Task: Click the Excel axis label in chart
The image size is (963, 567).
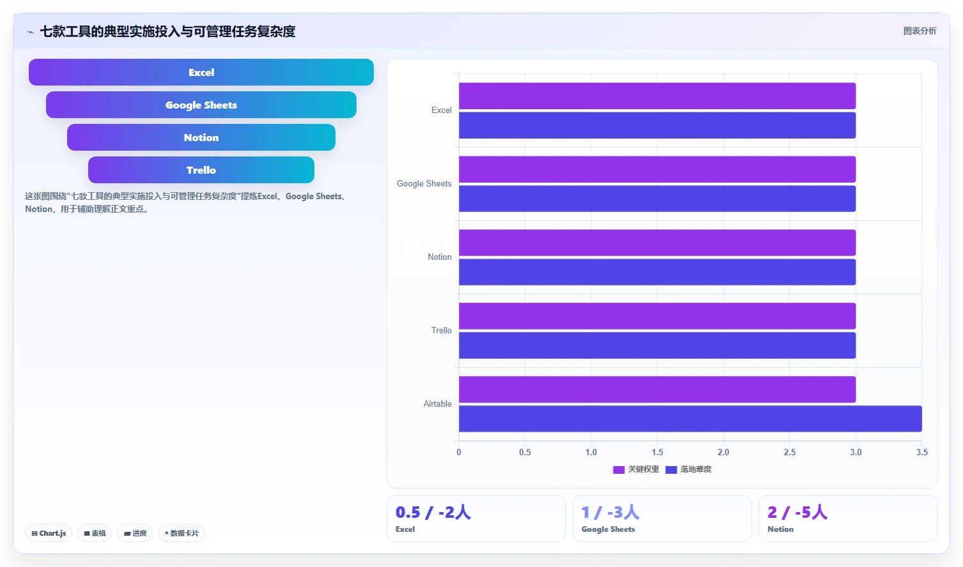Action: point(442,110)
